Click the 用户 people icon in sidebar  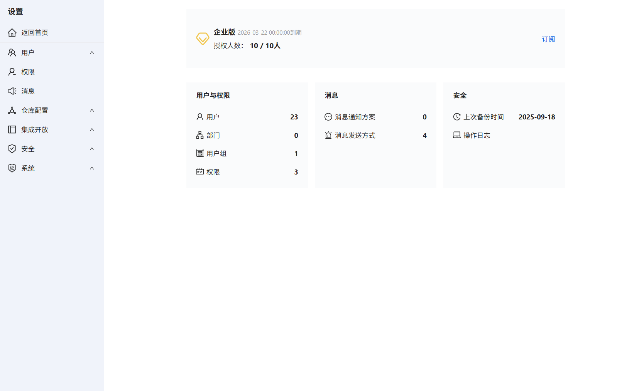pos(12,52)
